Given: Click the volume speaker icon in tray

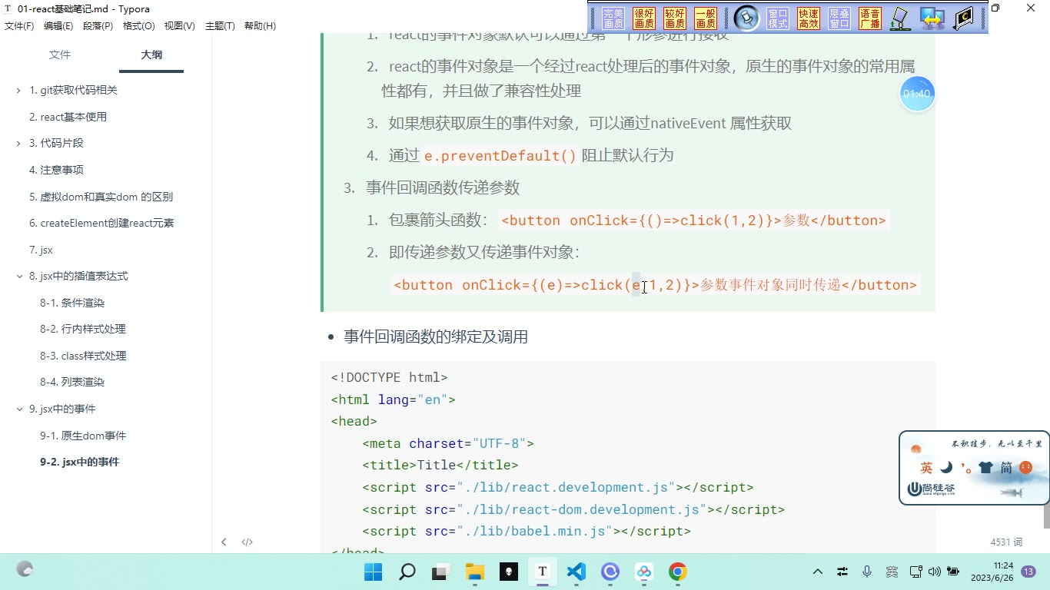Looking at the screenshot, I should pos(934,572).
